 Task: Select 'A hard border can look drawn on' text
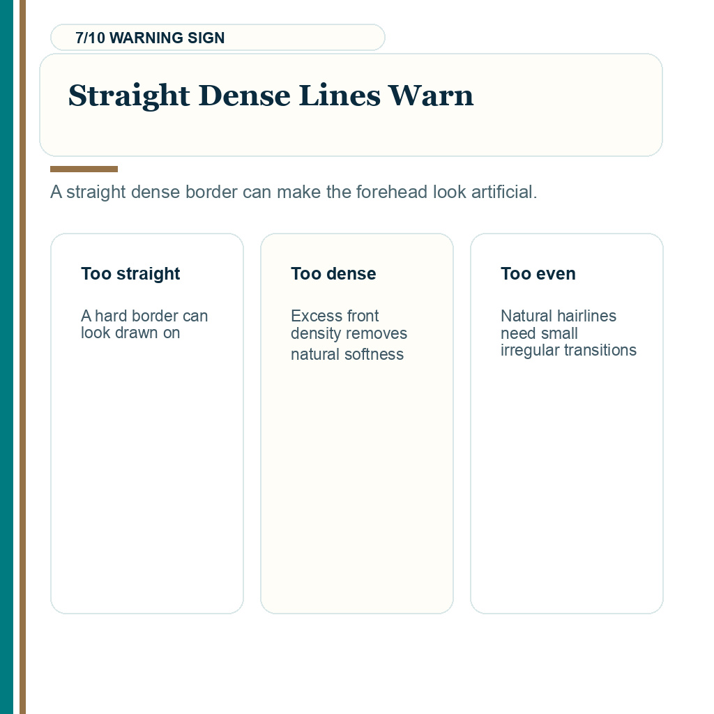[x=144, y=324]
